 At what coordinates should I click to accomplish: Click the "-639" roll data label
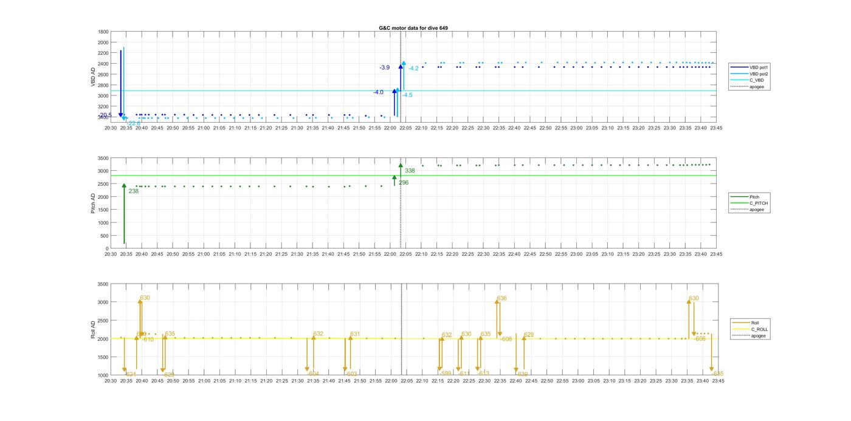point(522,374)
